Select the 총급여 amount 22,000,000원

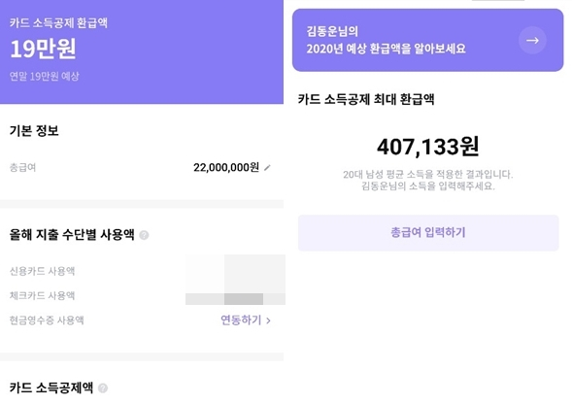[x=226, y=167]
